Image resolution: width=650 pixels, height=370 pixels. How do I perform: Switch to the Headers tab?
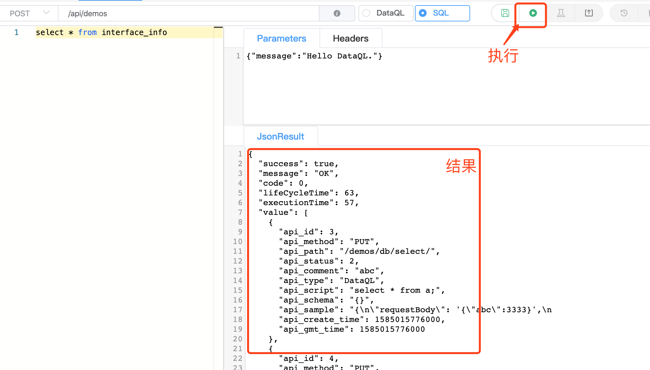(x=351, y=38)
